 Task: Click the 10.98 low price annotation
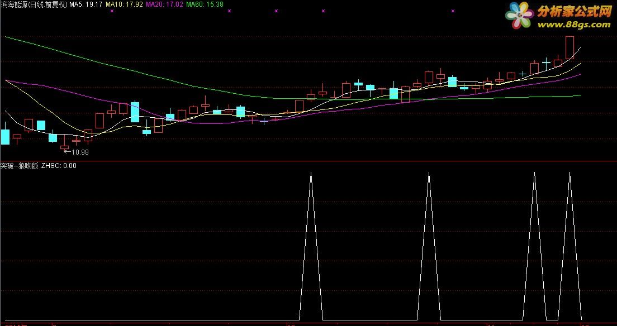(x=77, y=152)
